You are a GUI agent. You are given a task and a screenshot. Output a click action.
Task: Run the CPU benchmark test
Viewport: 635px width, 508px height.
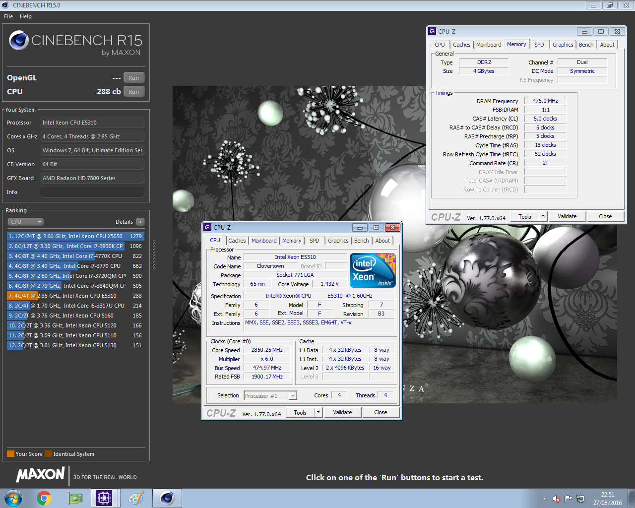pyautogui.click(x=134, y=92)
